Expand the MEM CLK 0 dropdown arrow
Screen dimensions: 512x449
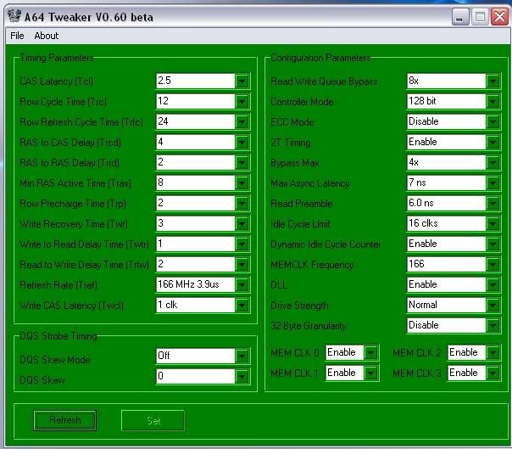(x=370, y=352)
